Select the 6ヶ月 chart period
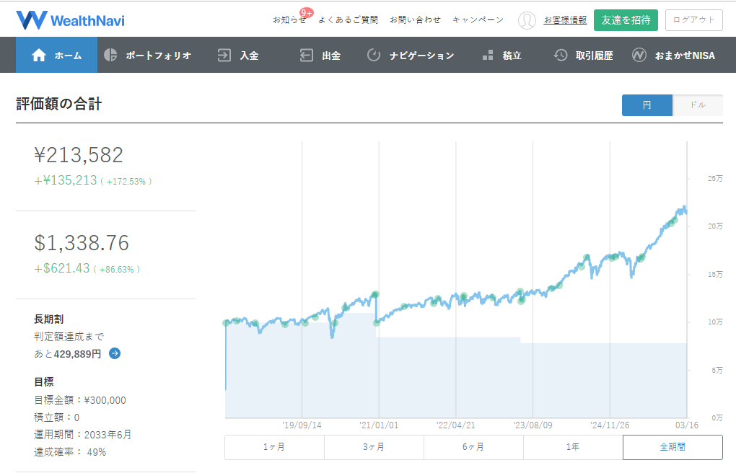 tap(473, 447)
